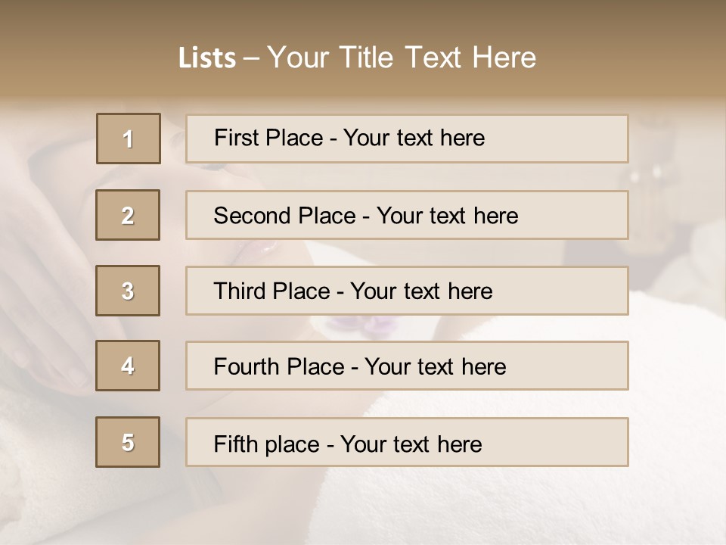The width and height of the screenshot is (726, 545).
Task: Place cursor on the word Second
Action: (253, 216)
